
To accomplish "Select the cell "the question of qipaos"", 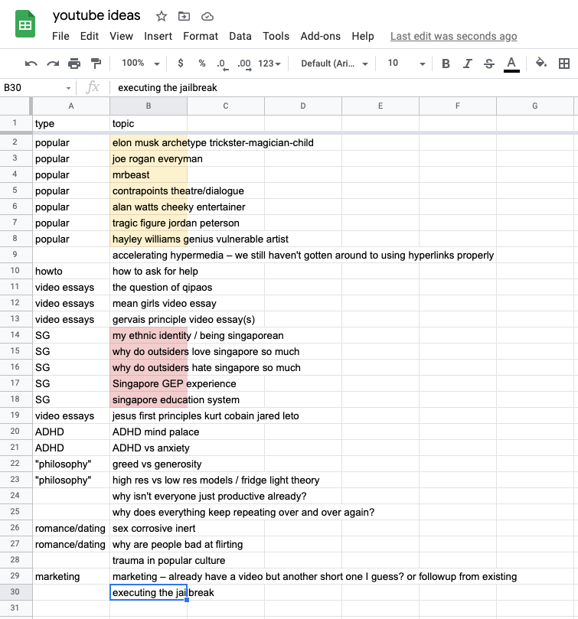I will point(149,287).
